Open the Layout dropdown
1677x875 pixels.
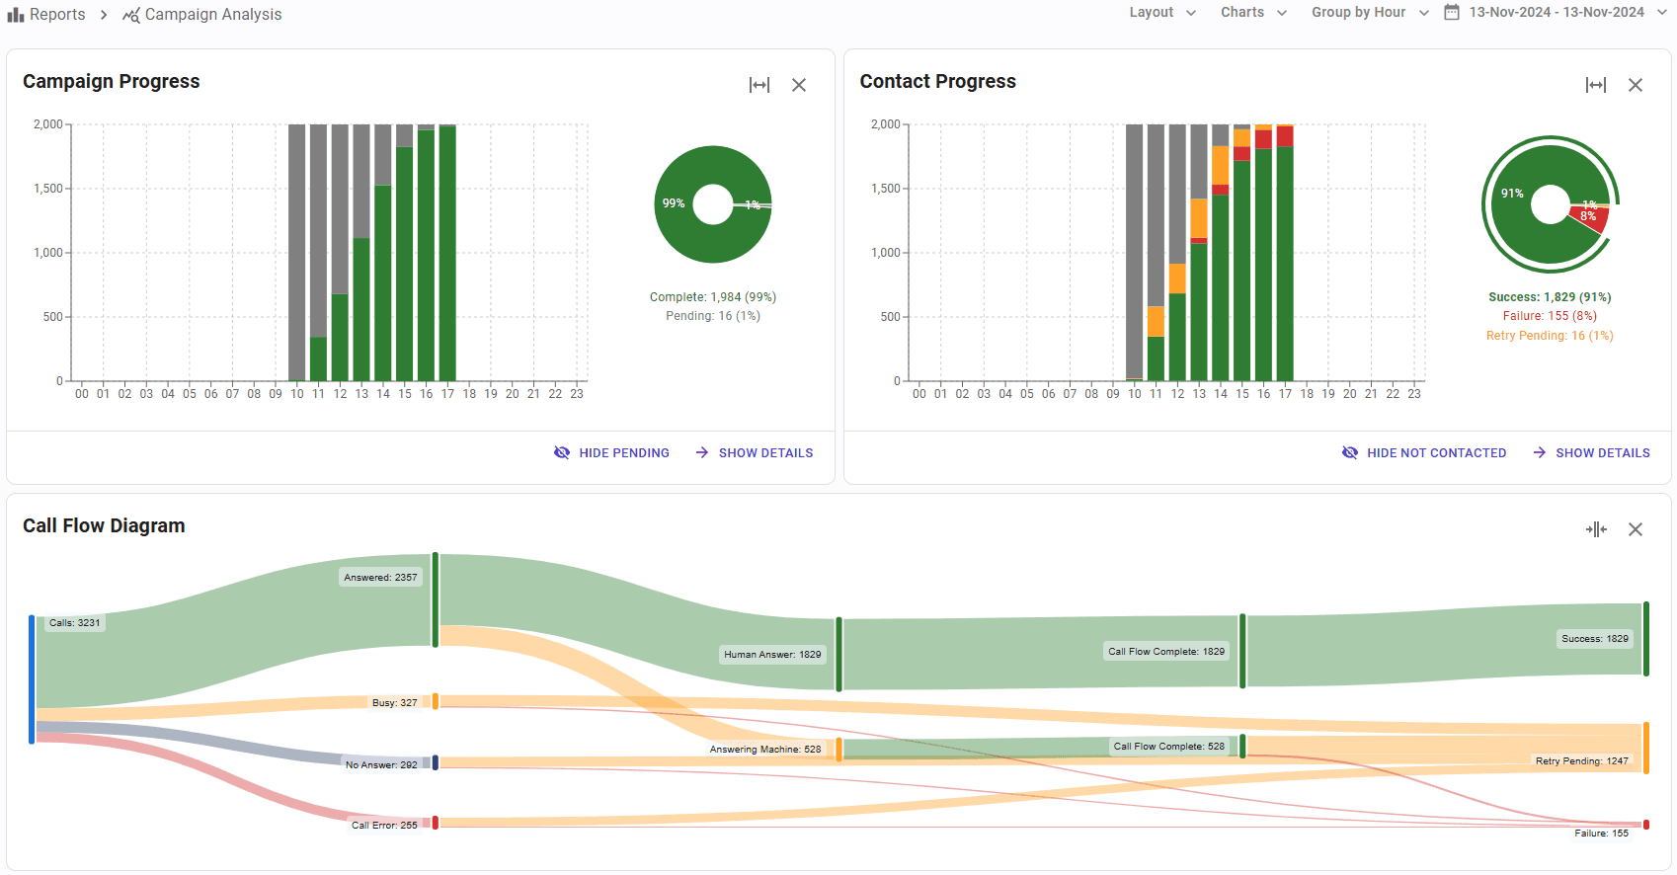point(1162,13)
